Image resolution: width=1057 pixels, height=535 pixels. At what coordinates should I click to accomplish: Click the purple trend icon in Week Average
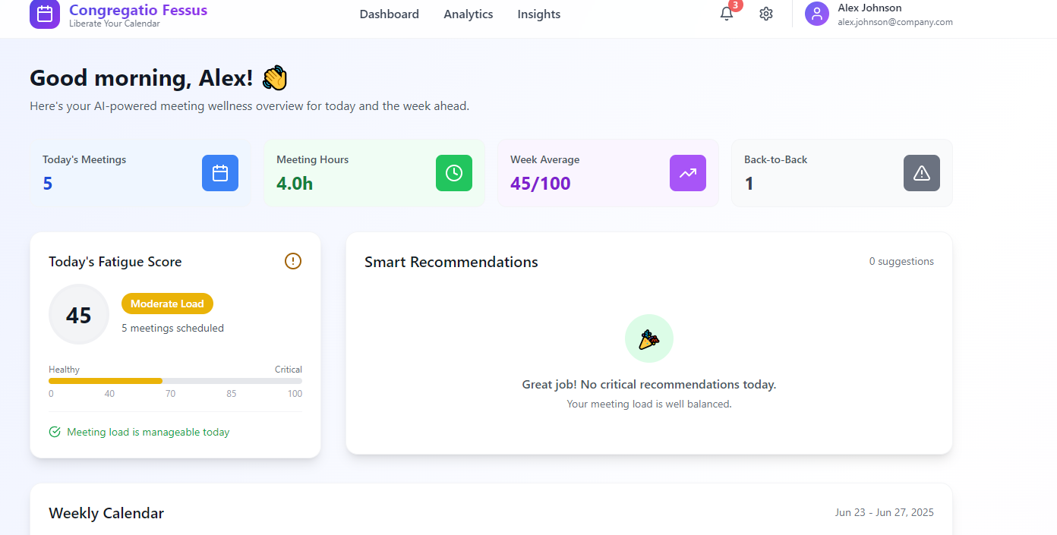pyautogui.click(x=688, y=173)
